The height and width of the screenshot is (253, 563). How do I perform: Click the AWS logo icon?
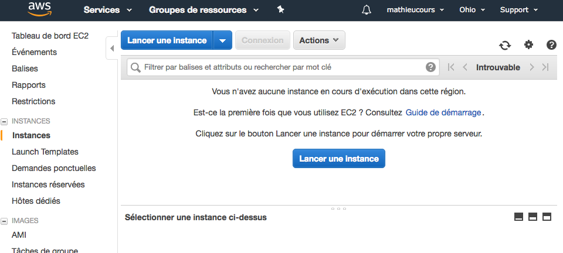point(40,9)
